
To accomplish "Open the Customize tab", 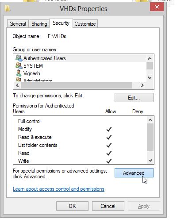I will [85, 24].
